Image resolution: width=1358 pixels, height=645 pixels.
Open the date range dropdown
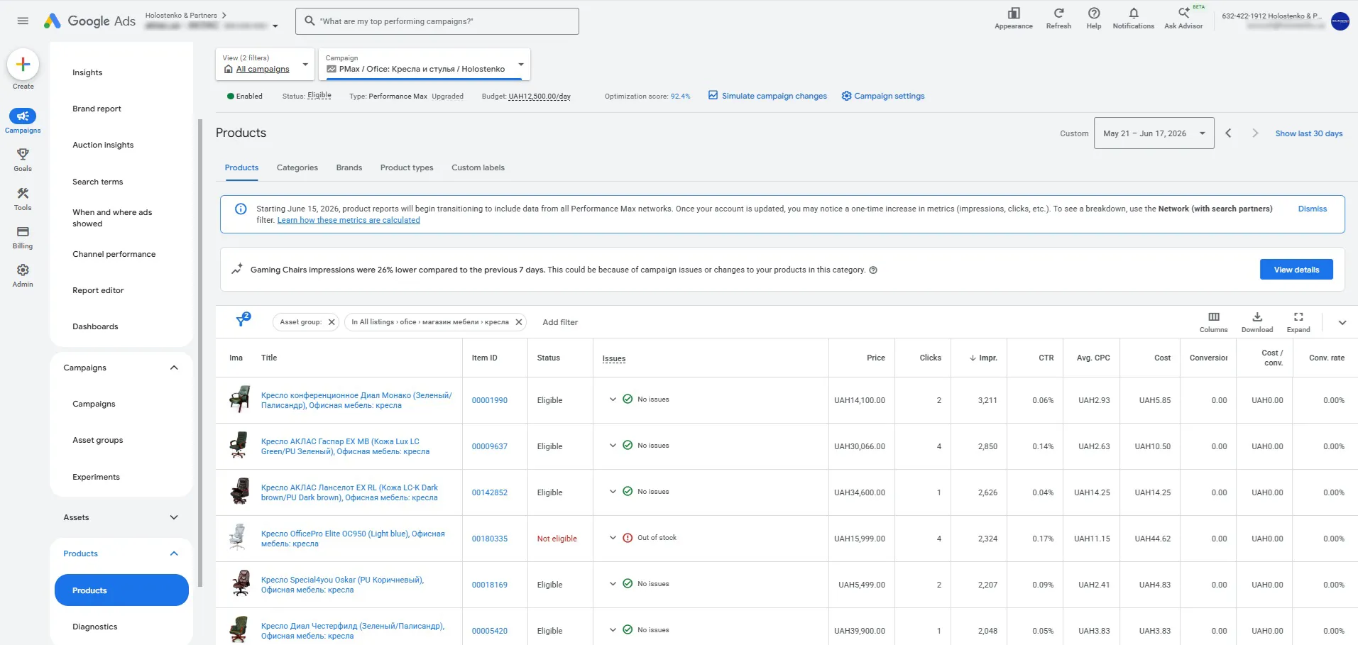[1154, 133]
